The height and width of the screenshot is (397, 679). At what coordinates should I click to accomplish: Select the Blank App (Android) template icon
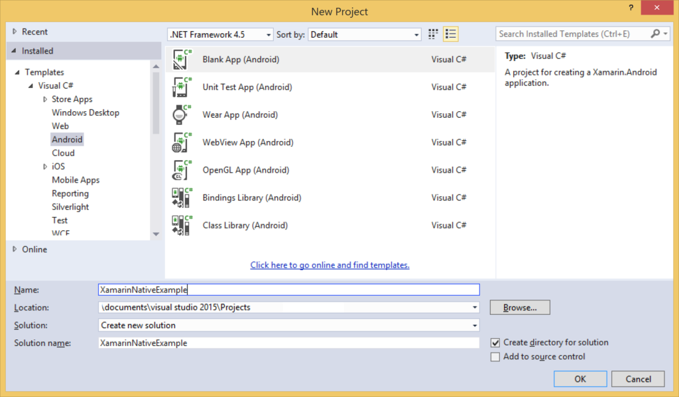point(181,59)
